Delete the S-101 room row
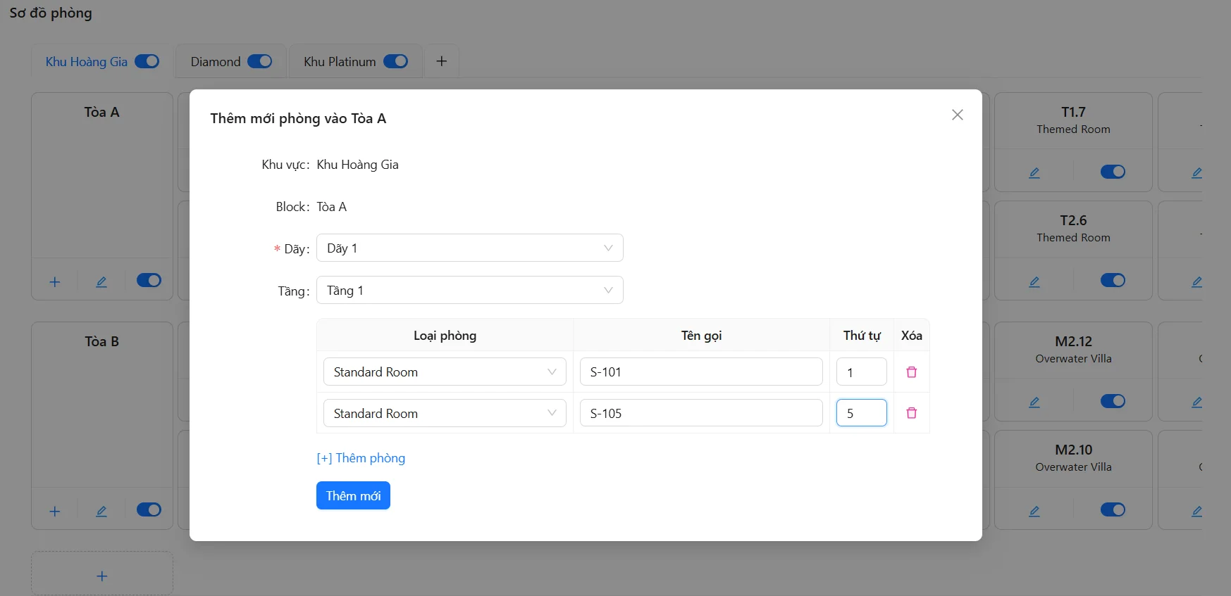The height and width of the screenshot is (596, 1231). tap(911, 372)
